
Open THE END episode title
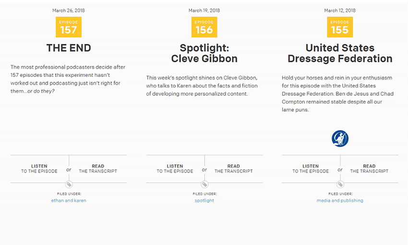click(x=69, y=48)
